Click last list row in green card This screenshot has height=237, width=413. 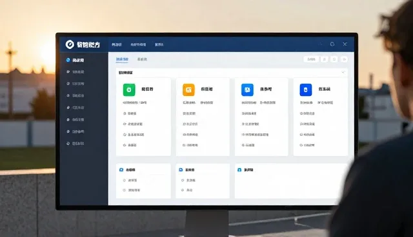[x=130, y=145]
